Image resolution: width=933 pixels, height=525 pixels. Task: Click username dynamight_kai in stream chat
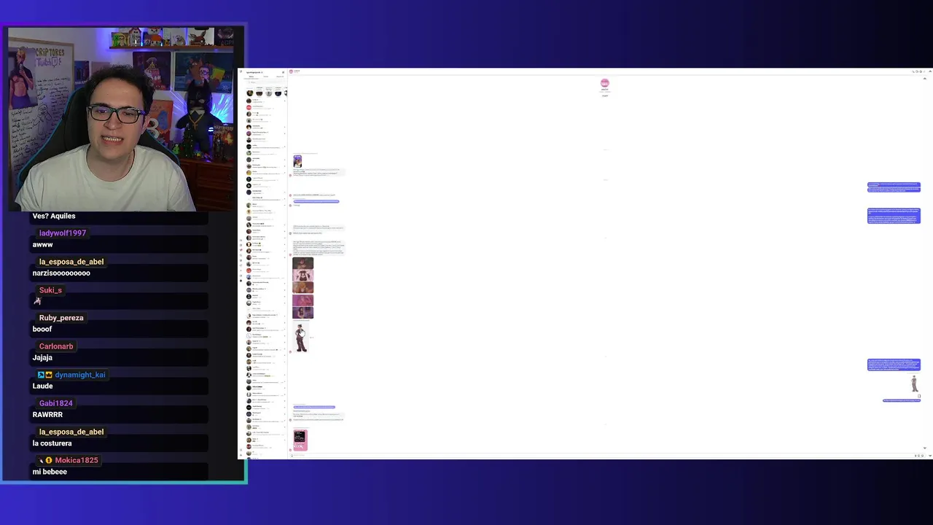click(x=80, y=375)
